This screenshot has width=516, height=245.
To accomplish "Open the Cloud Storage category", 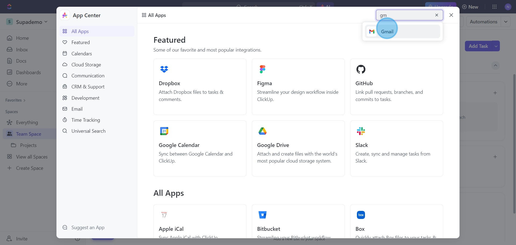I will click(97, 64).
